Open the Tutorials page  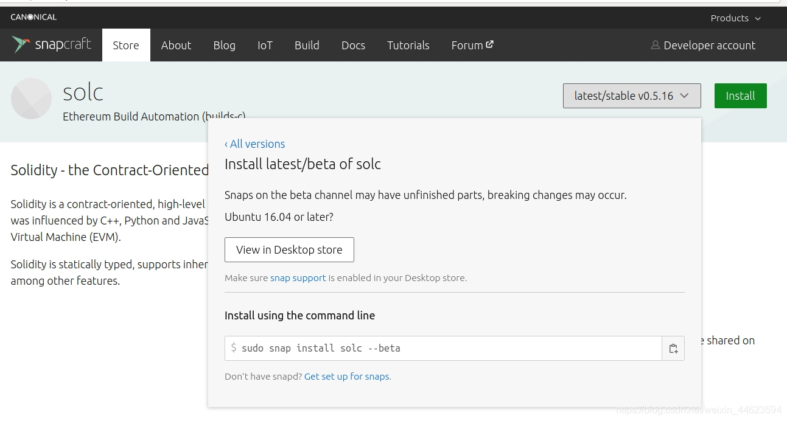(x=408, y=45)
